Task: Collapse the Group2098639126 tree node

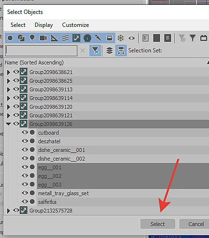Action: point(8,124)
